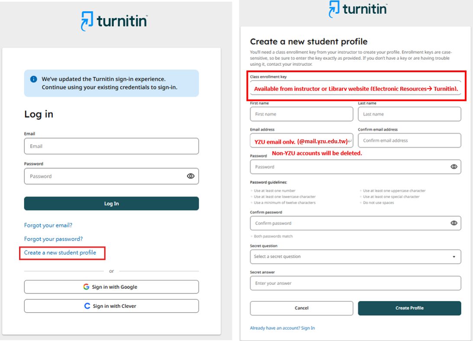Click the Turnitin logo on login page
This screenshot has height=341, width=473.
pos(114,21)
